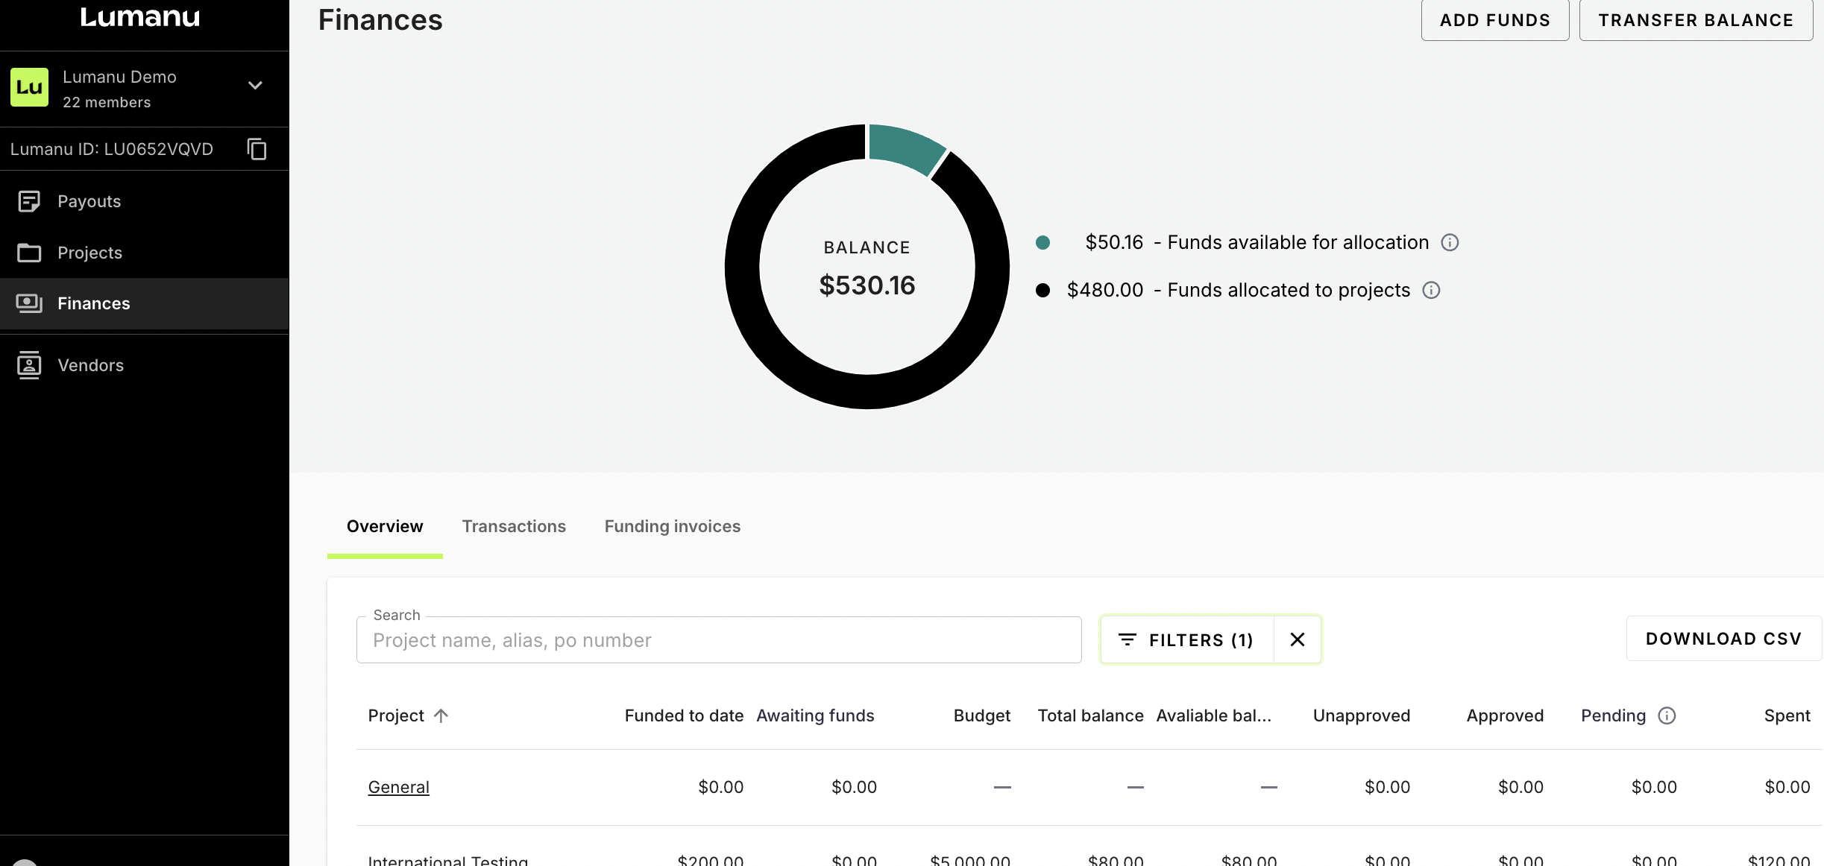Viewport: 1824px width, 866px height.
Task: Select the Overview tab
Action: [x=385, y=526]
